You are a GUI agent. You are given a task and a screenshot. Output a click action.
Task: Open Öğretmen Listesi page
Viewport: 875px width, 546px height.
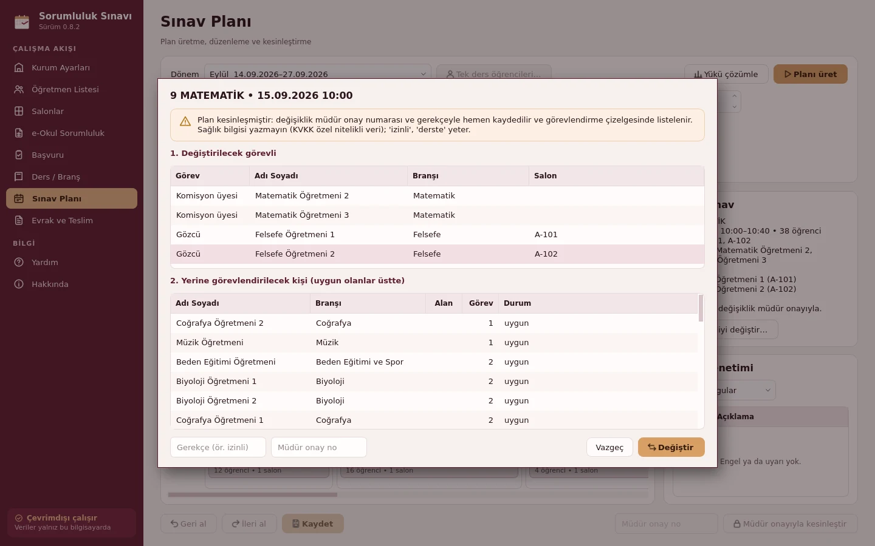coord(72,89)
